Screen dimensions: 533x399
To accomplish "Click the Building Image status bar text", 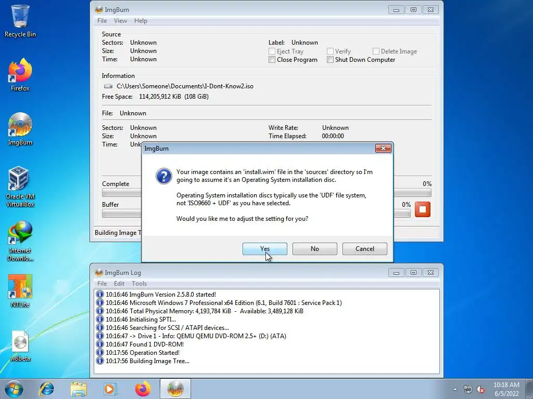I will [118, 233].
